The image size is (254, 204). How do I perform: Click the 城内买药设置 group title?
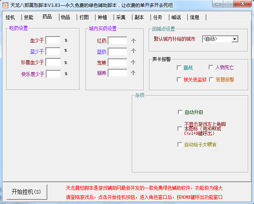[103, 29]
